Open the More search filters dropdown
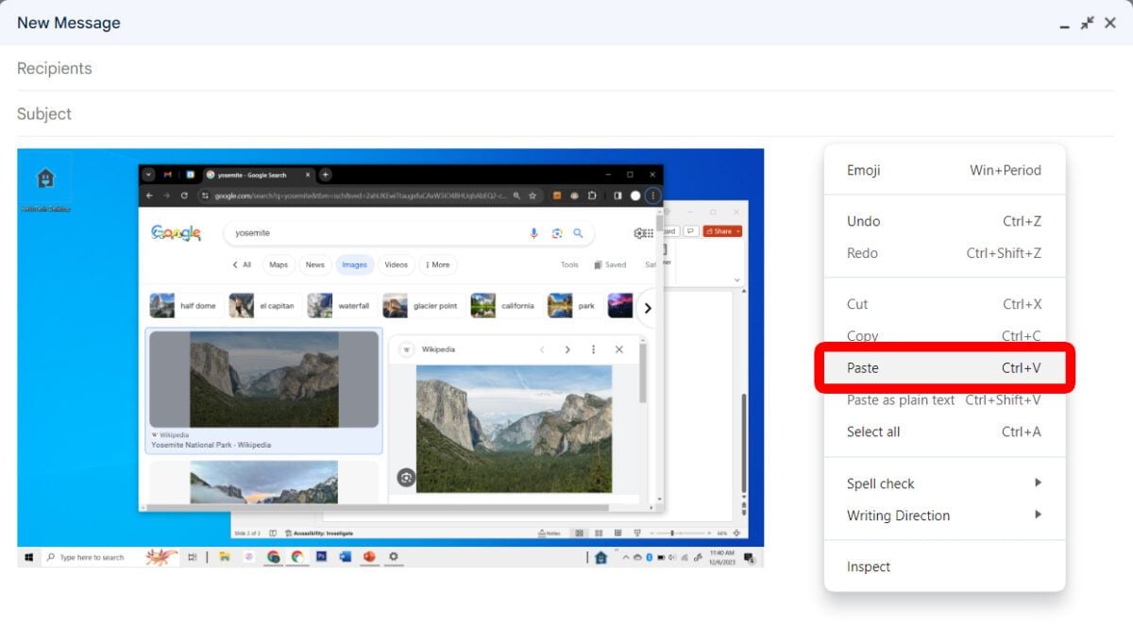 [x=436, y=264]
